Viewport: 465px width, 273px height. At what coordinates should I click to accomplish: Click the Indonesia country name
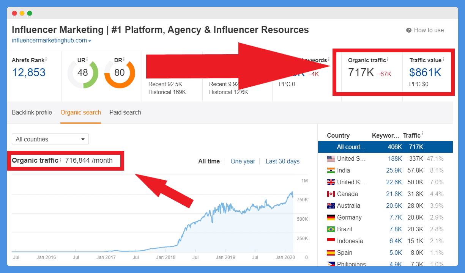click(350, 241)
